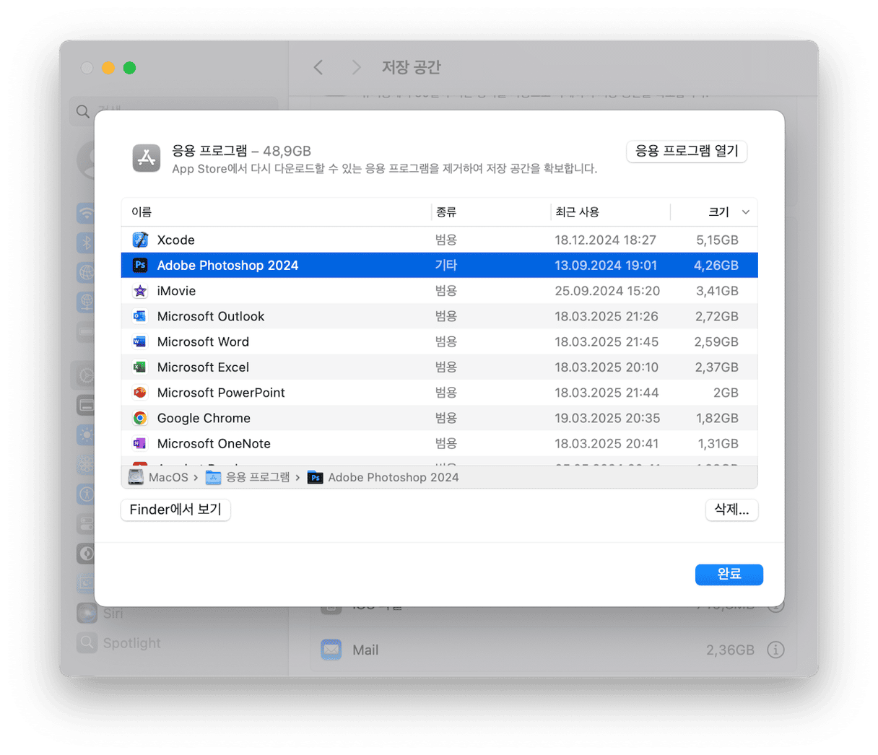Viewport: 878px width, 755px height.
Task: Select the Microsoft Excel row
Action: [440, 367]
